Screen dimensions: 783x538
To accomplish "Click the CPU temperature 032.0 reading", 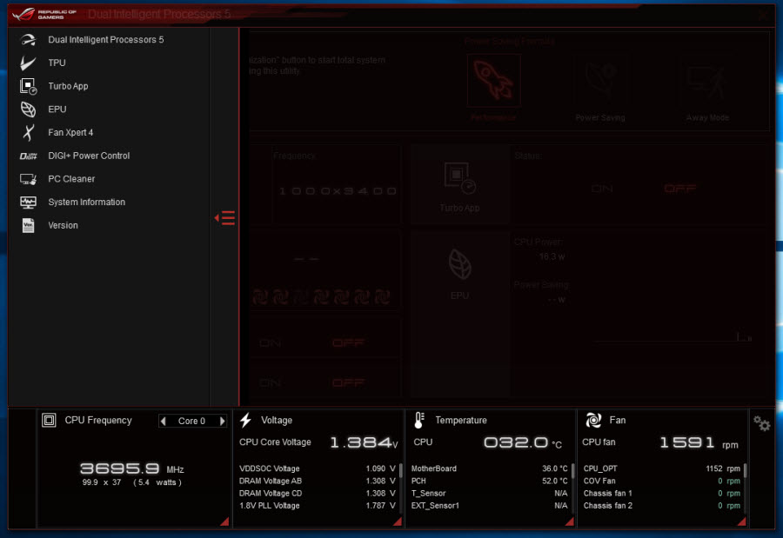I will tap(523, 442).
